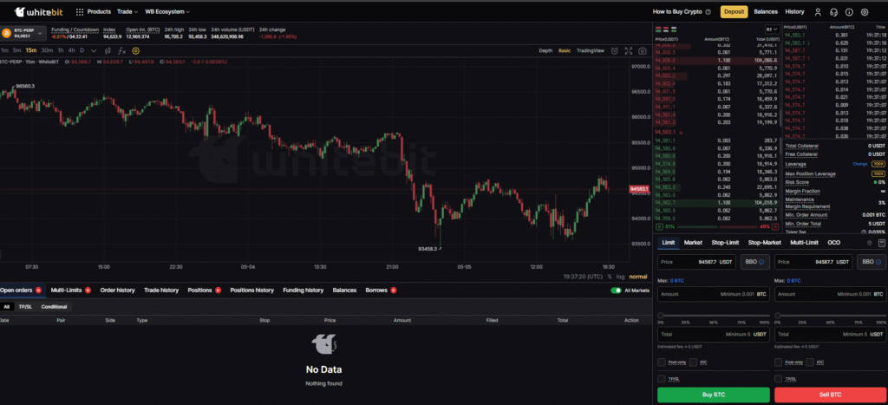Open the WB Ecosystem dropdown menu
888x405 pixels.
167,12
